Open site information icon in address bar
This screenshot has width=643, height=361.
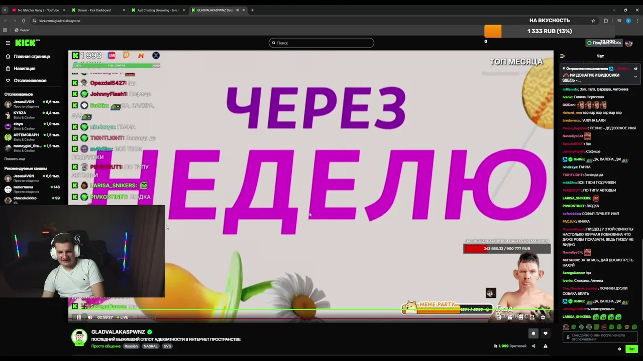coord(34,21)
